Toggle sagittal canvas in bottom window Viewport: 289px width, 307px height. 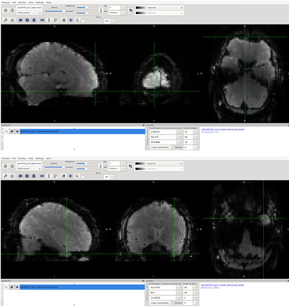(x=20, y=176)
